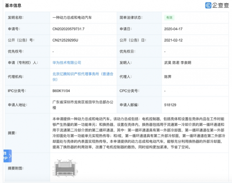Click the IPC分类号 field label
Screen dimensions: 232x183
click(17, 91)
